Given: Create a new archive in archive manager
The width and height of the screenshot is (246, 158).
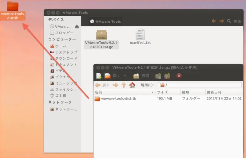Looking at the screenshot, I should [x=99, y=76].
